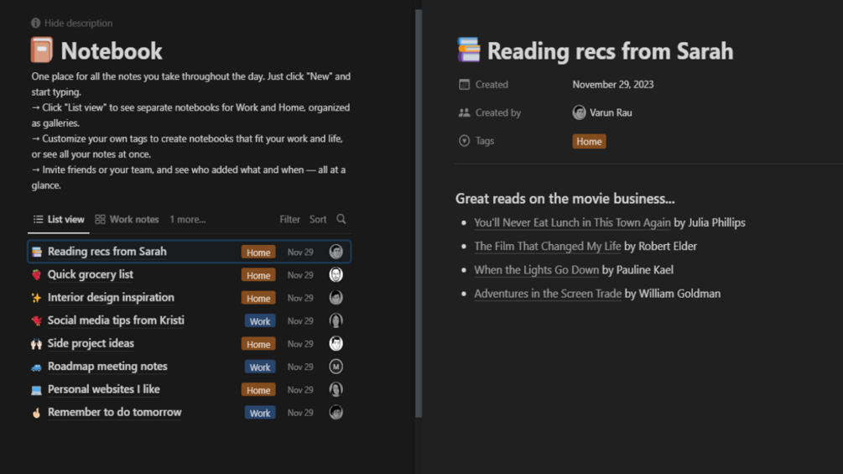
Task: Open Adventures in the Screen Trade link
Action: (548, 294)
